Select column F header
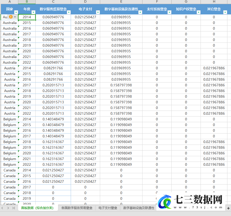This screenshot has width=231, height=216. [157, 2]
